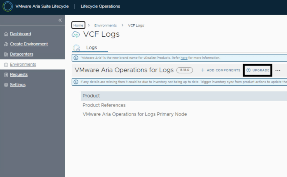Image resolution: width=287 pixels, height=177 pixels.
Task: Click the 'here' link in info banner
Action: pyautogui.click(x=184, y=58)
